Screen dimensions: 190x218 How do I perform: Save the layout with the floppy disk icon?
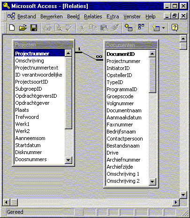34,28
